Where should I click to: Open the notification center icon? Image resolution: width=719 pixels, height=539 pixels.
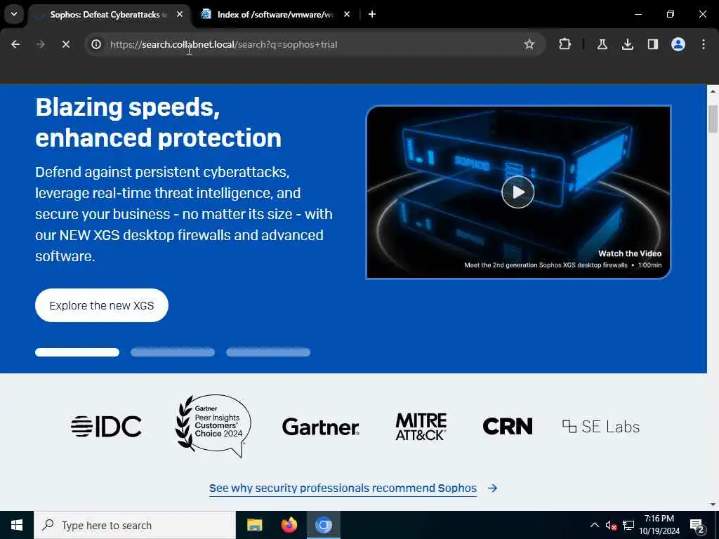point(697,525)
